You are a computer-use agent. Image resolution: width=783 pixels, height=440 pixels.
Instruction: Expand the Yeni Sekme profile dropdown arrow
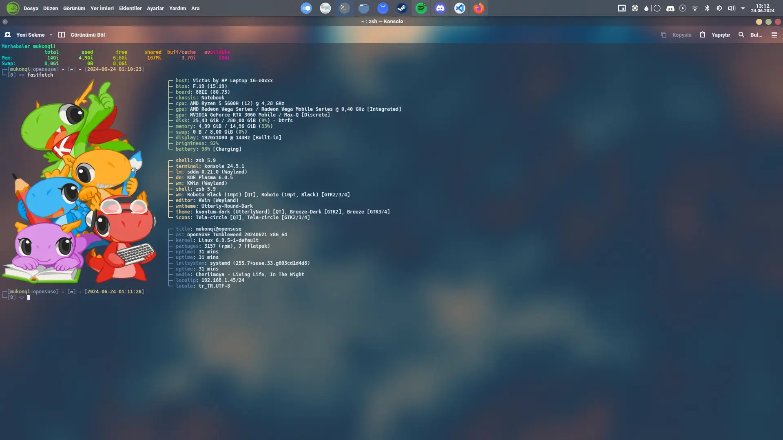tap(51, 35)
